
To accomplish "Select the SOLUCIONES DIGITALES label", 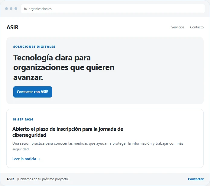I will (34, 46).
